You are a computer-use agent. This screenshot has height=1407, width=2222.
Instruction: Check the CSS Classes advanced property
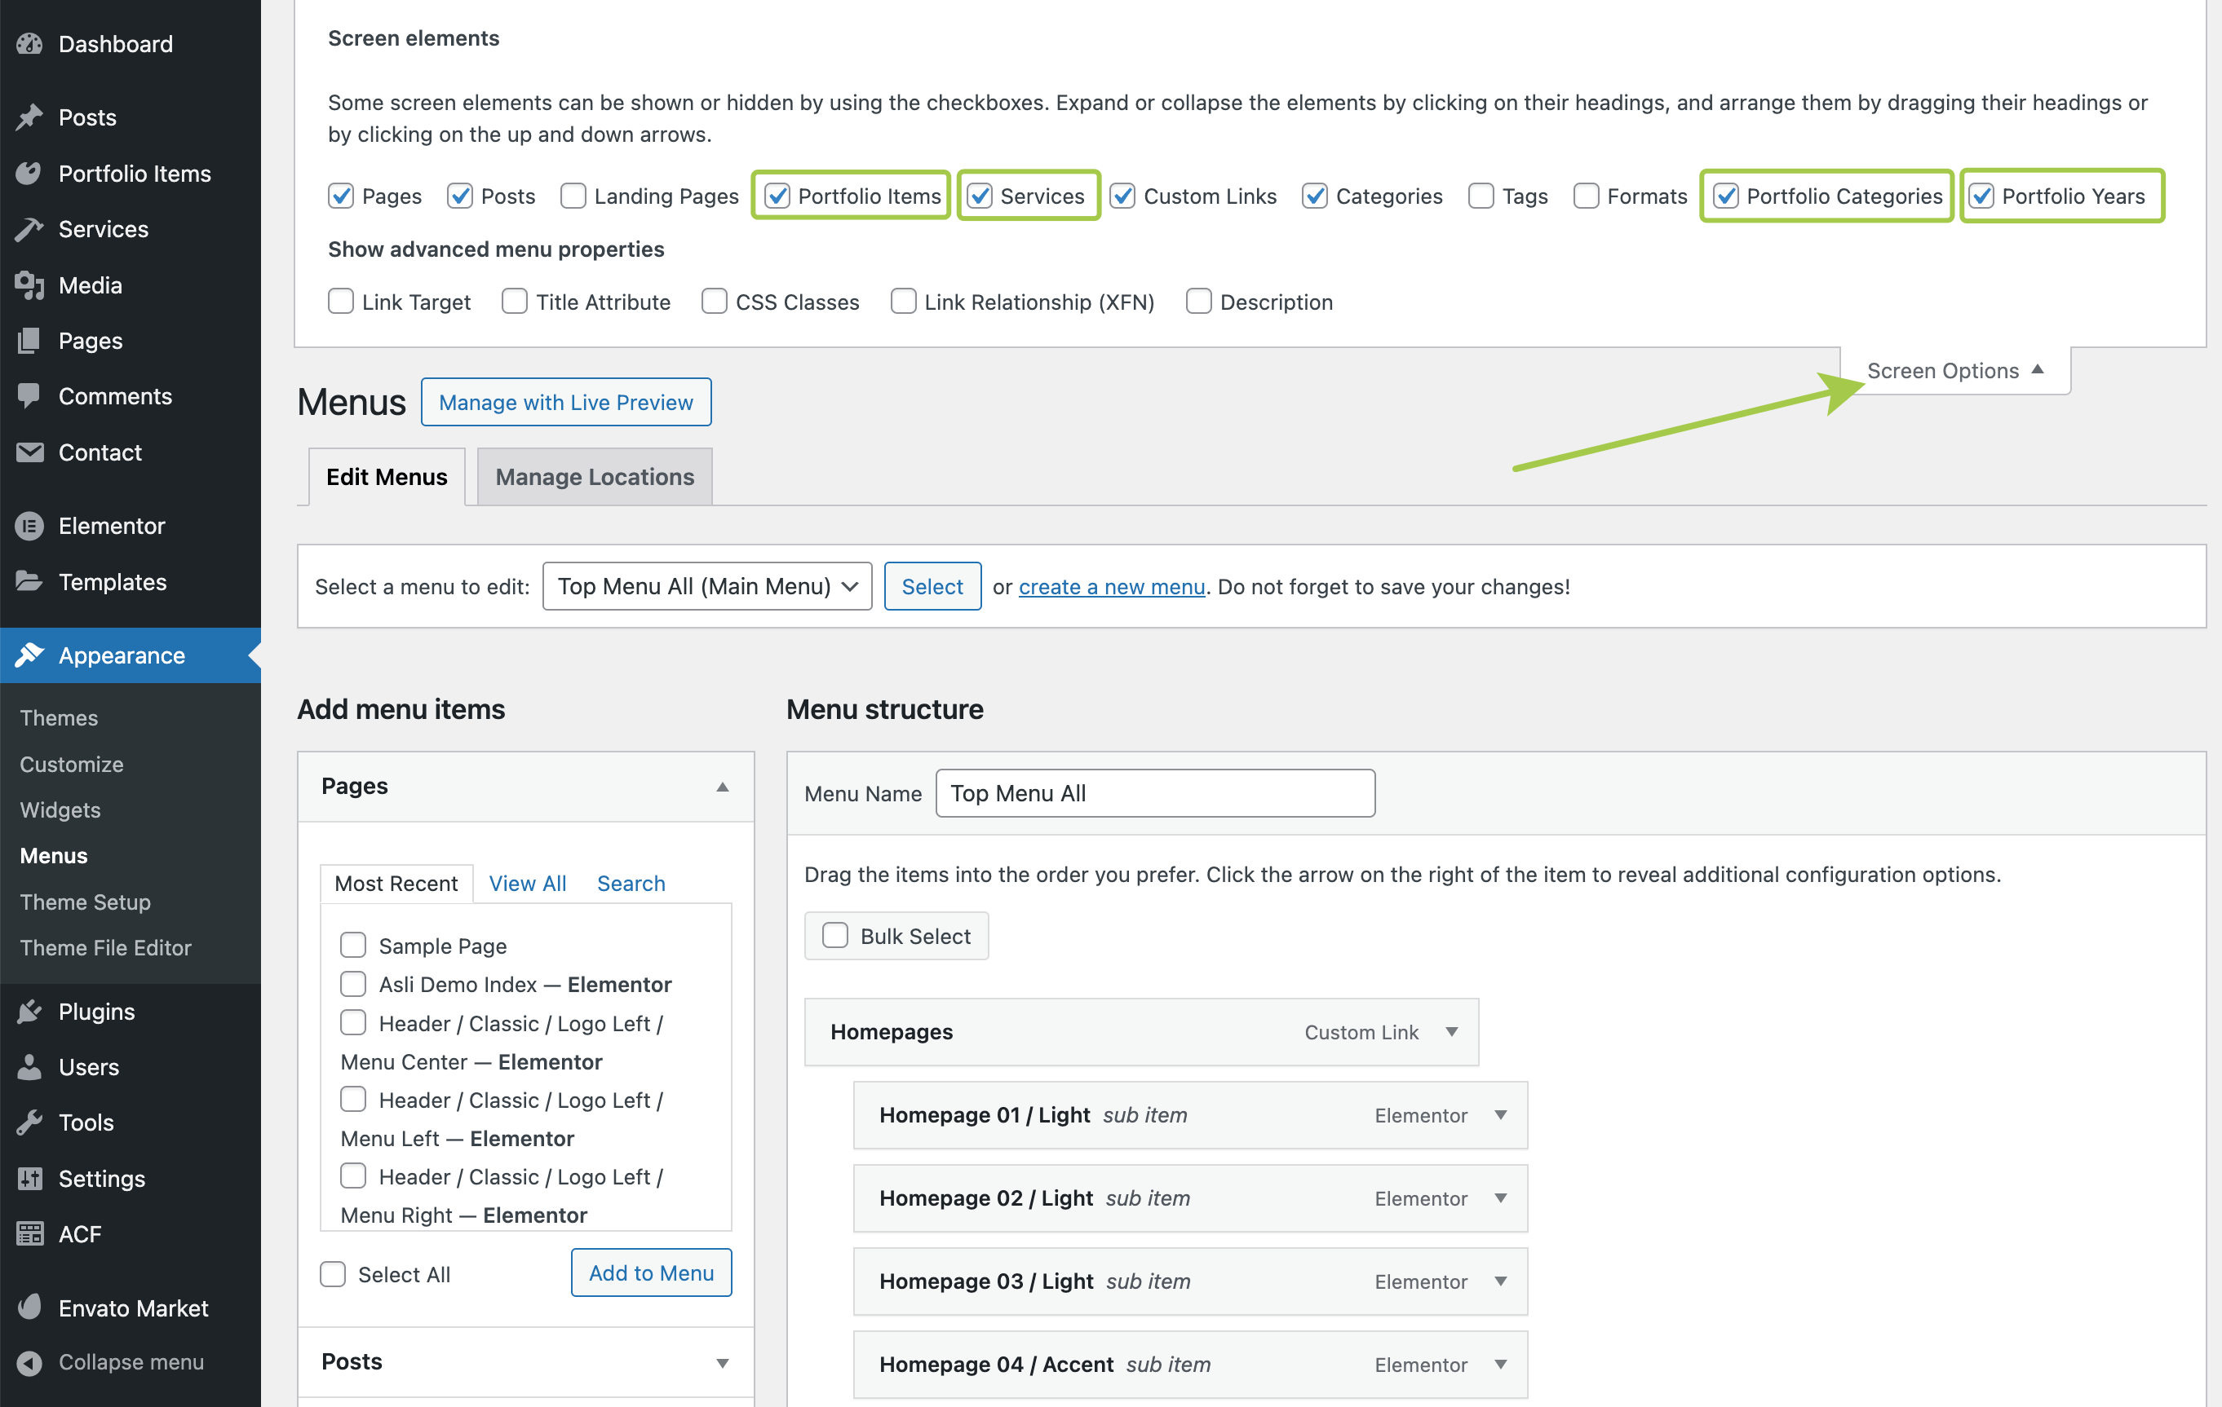715,302
